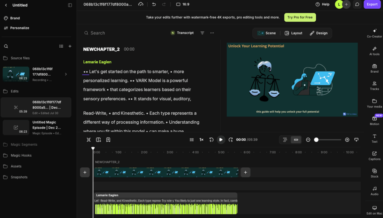Viewport: 383px width, 218px height.
Task: Open Personalize in the left sidebar
Action: click(16, 28)
